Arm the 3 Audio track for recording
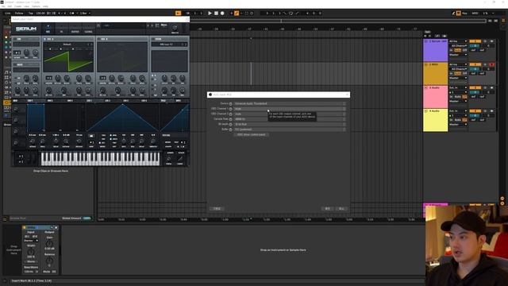The height and width of the screenshot is (286, 508). pos(491,88)
